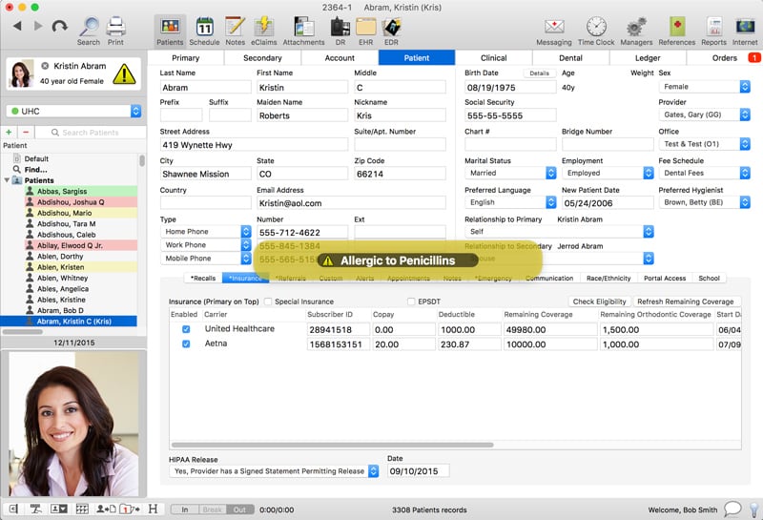Disable Aetna enabled checkbox
The width and height of the screenshot is (763, 520).
(186, 343)
